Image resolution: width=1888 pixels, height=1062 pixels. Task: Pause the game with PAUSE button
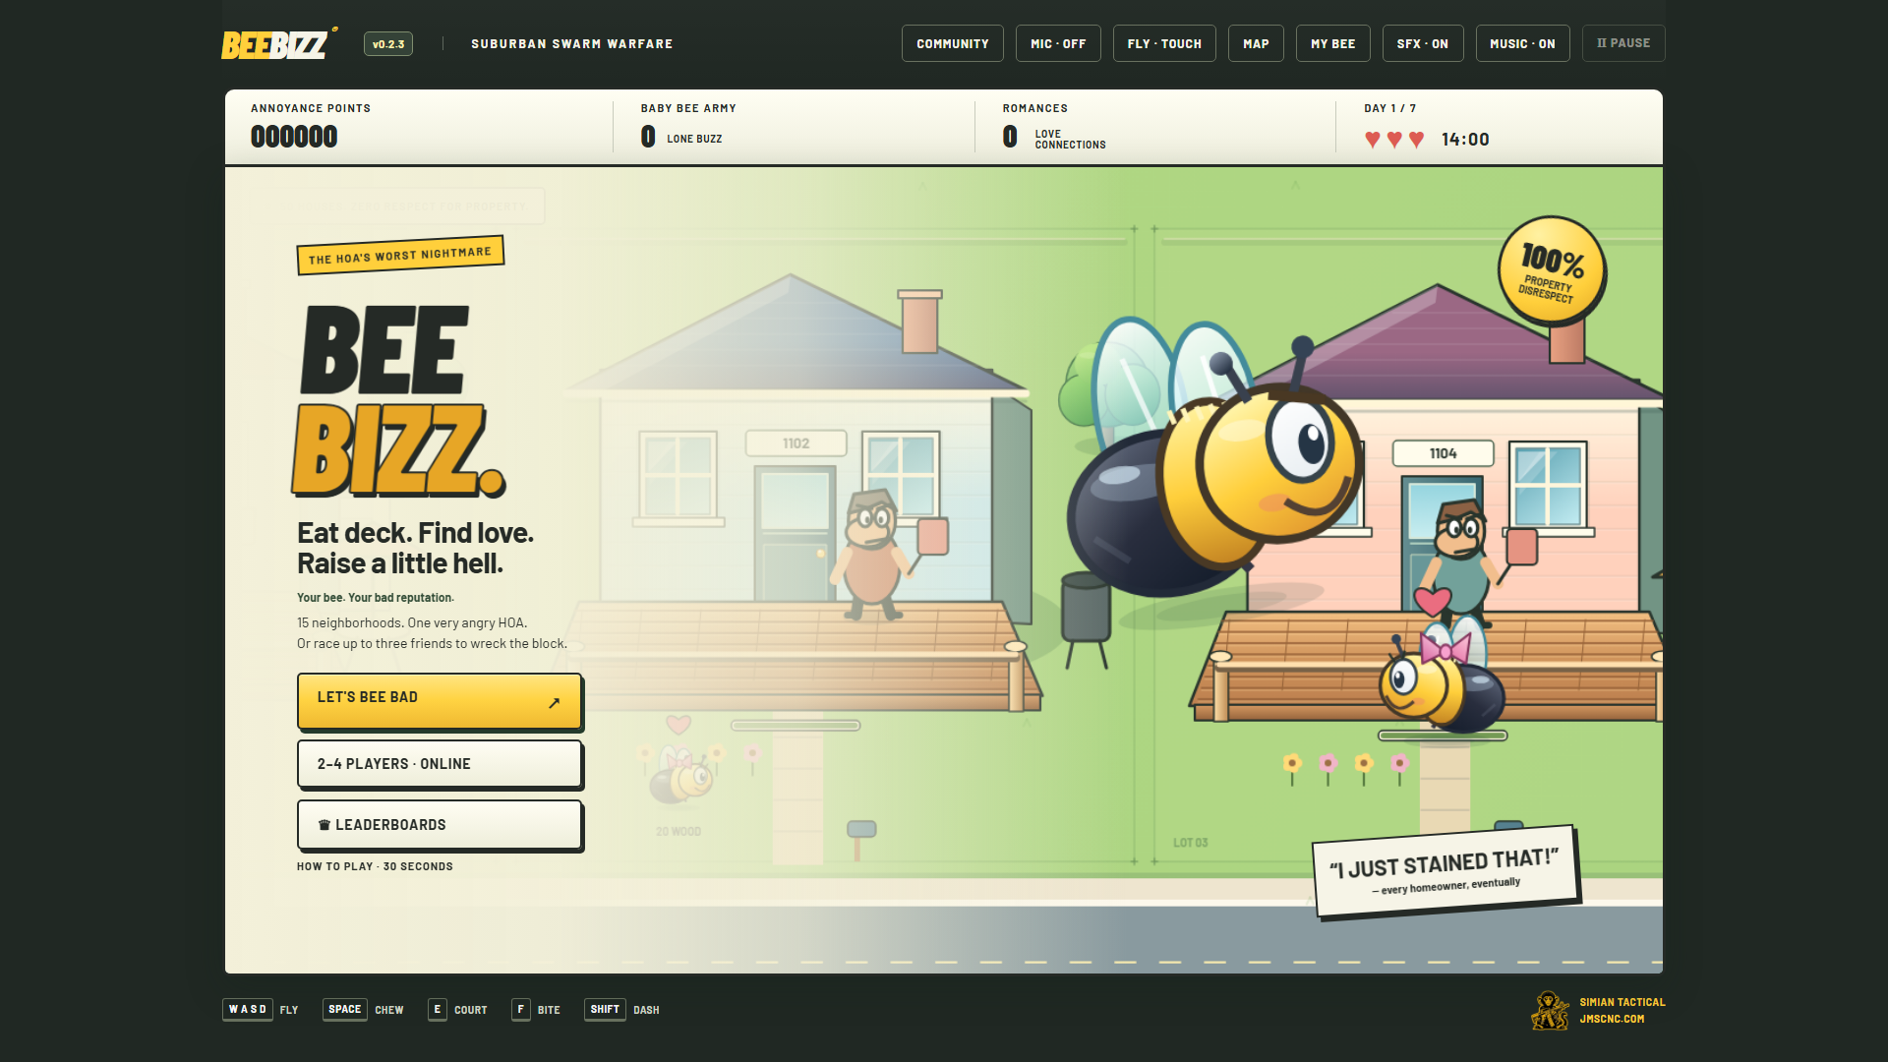coord(1623,43)
